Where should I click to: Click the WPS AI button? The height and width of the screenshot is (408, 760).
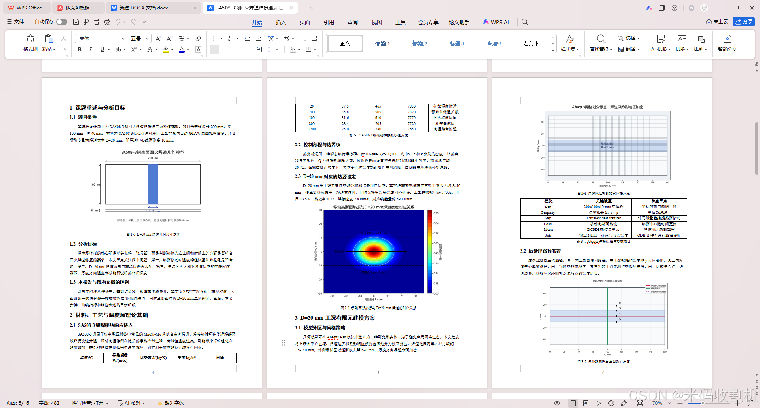496,22
